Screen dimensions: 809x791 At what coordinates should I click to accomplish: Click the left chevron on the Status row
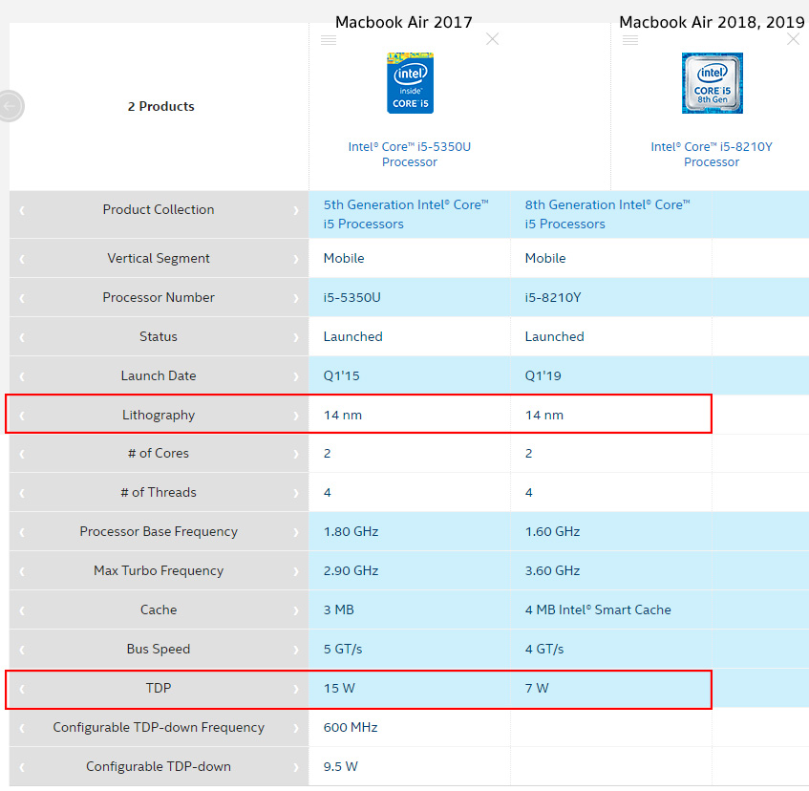click(x=22, y=337)
